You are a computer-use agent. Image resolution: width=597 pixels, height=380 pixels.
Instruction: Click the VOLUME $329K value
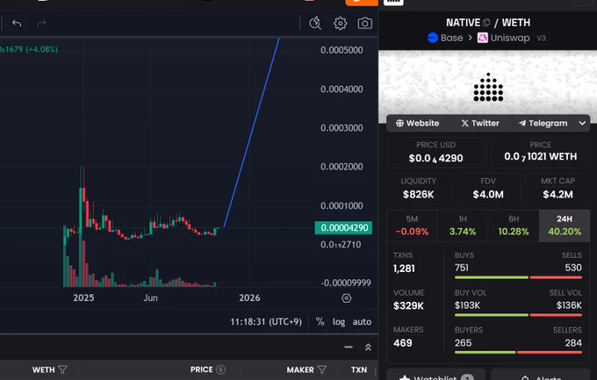coord(408,305)
